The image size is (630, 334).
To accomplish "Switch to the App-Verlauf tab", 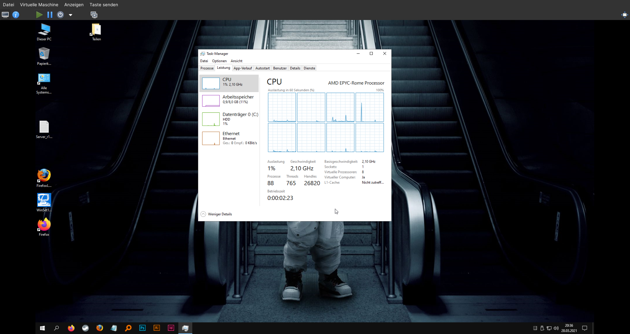I will pyautogui.click(x=243, y=68).
